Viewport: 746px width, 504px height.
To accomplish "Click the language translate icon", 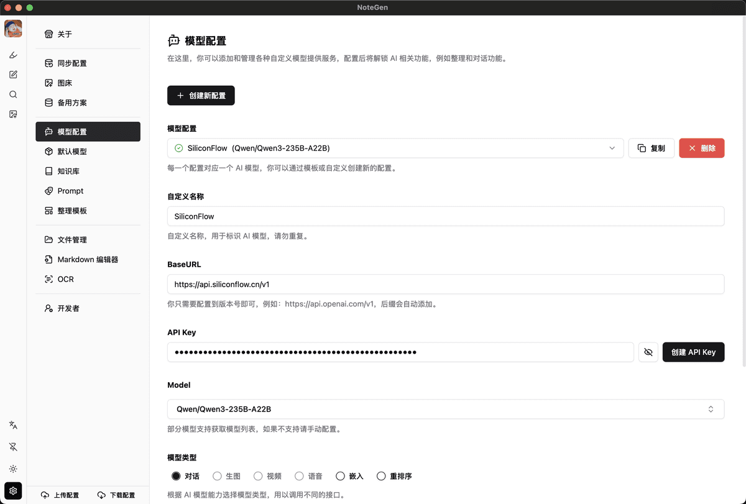I will click(x=13, y=425).
